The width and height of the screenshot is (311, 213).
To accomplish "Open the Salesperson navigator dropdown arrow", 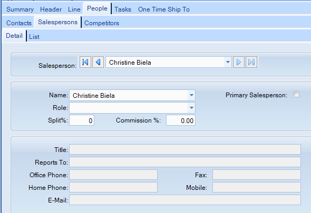I will coord(228,62).
